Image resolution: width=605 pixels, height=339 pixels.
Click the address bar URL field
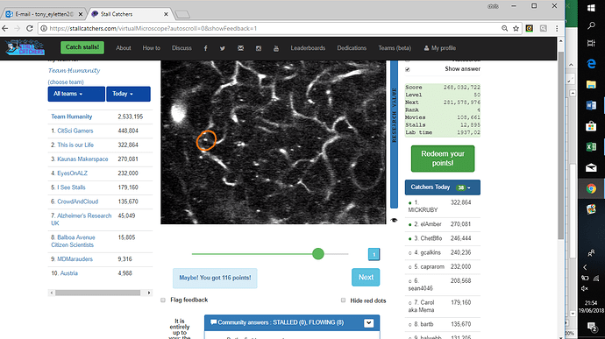[270, 28]
